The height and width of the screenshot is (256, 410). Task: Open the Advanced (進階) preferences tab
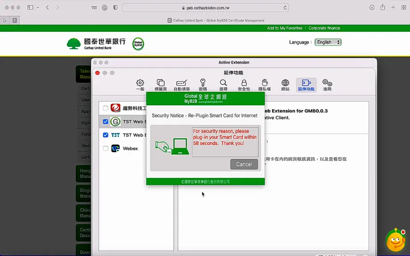point(327,85)
